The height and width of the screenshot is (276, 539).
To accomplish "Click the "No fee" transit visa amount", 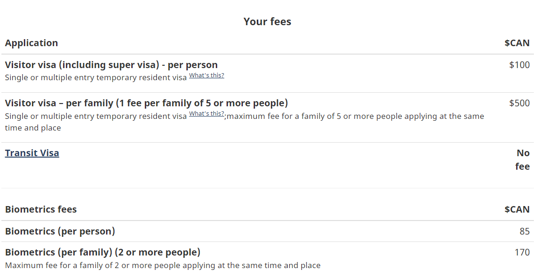I will (523, 159).
